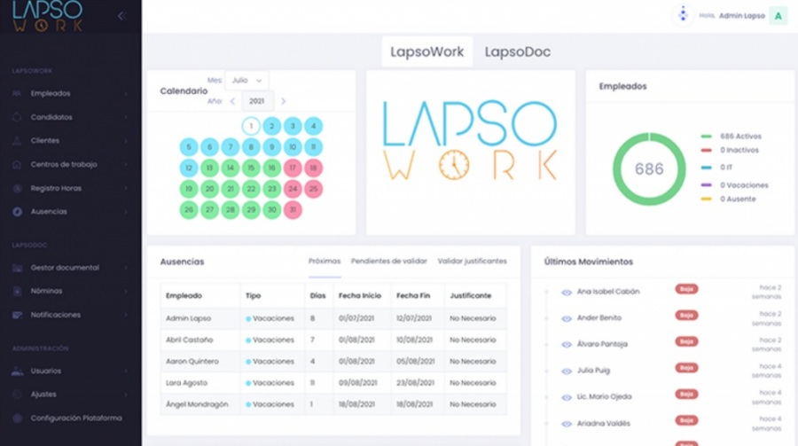Expand the Nóminas menu chevron
The width and height of the screenshot is (798, 446).
click(126, 291)
